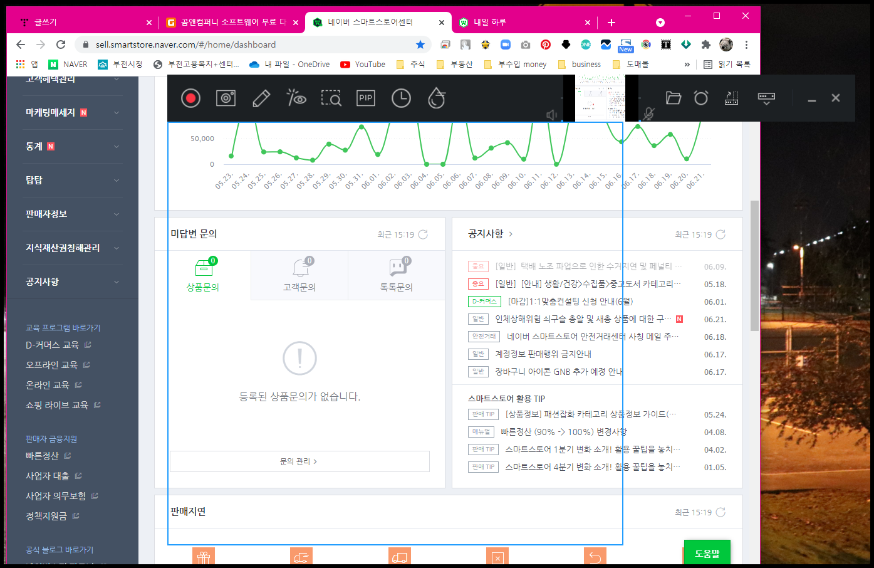Click the 문의 관리 button
Viewport: 874px width, 568px height.
[299, 461]
